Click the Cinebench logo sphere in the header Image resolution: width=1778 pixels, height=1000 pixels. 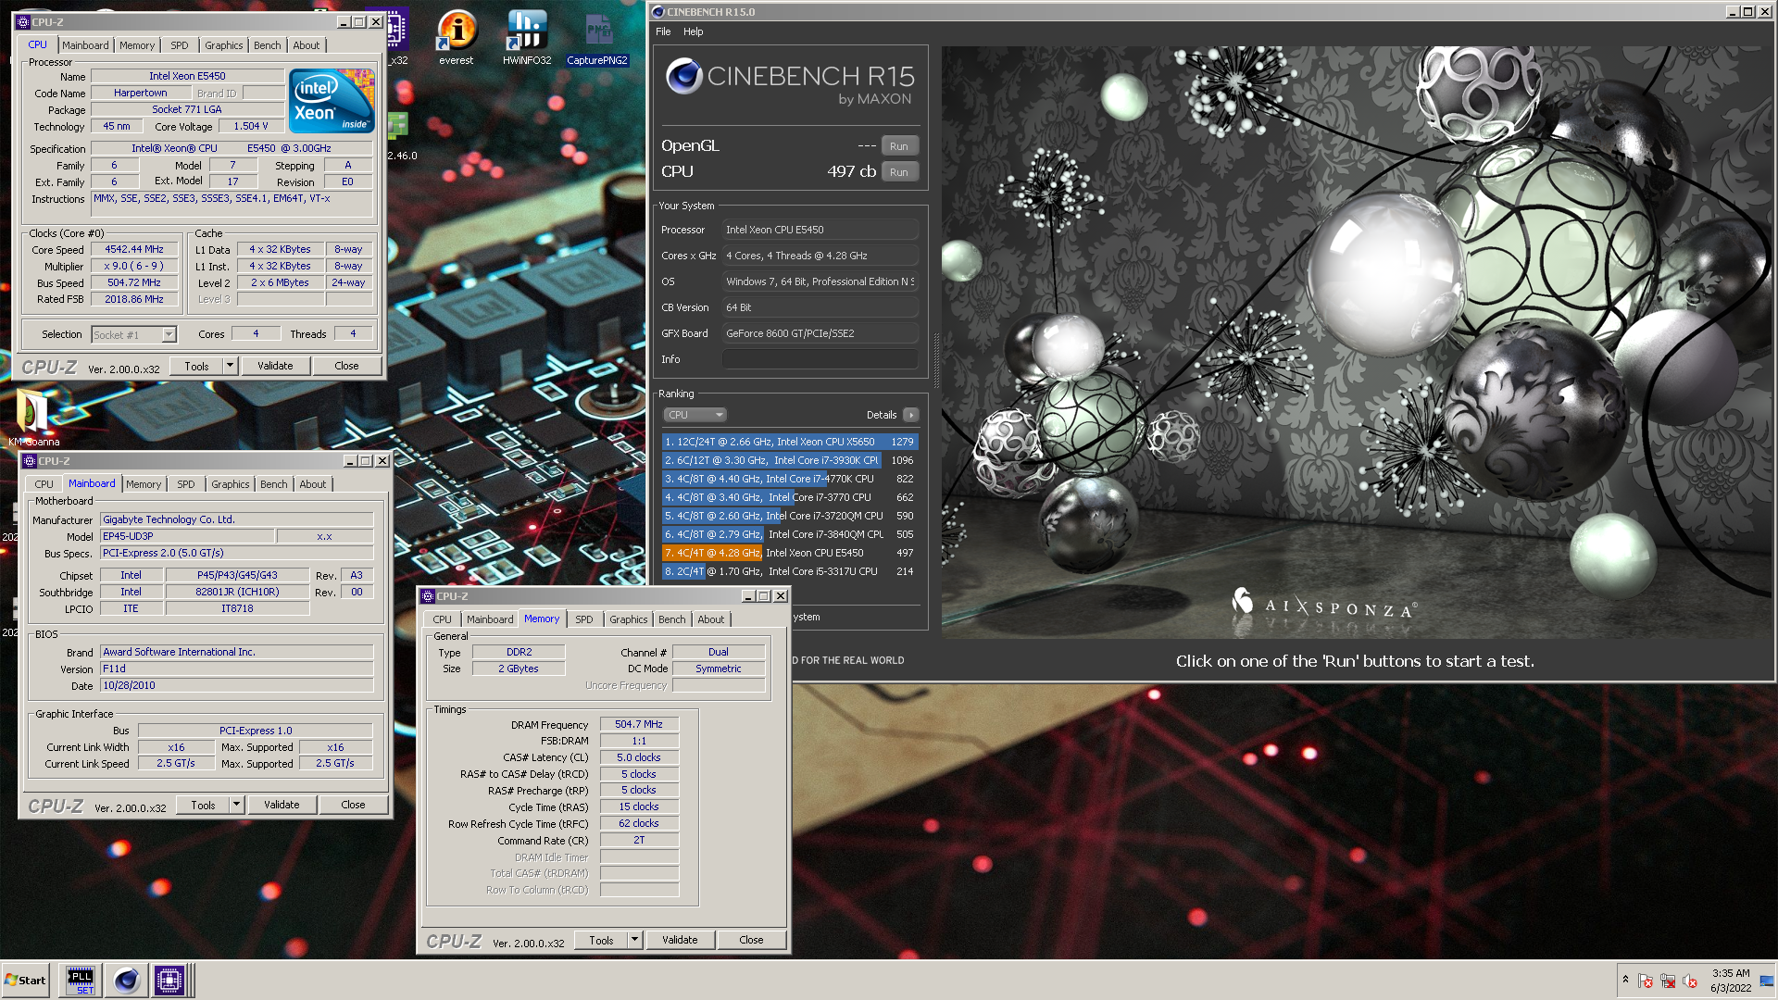[684, 76]
